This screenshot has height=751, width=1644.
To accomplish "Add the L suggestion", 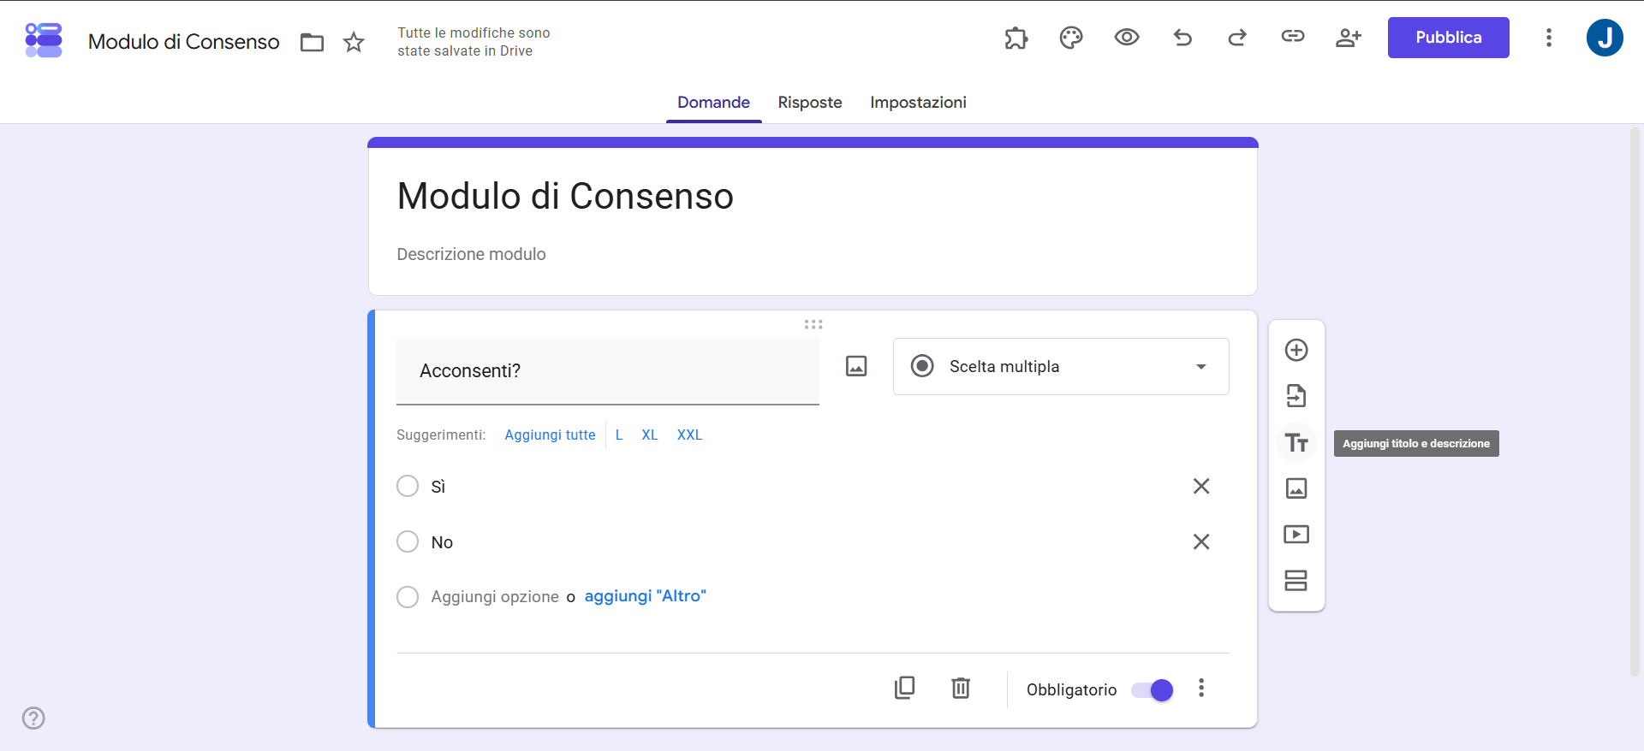I will (x=619, y=435).
